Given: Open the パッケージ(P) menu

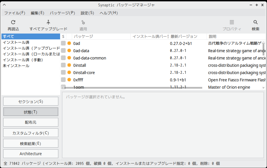Looking at the screenshot, I should 62,13.
